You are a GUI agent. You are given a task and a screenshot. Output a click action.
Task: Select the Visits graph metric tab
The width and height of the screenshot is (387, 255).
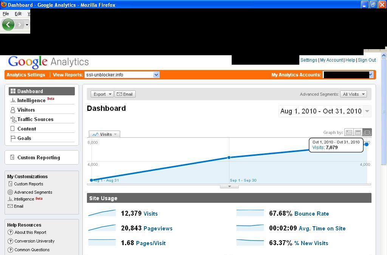coord(105,134)
